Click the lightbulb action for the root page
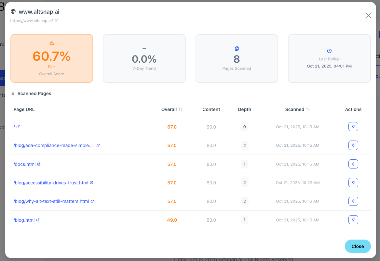The width and height of the screenshot is (380, 261). tap(353, 127)
